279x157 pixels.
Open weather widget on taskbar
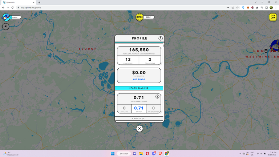[11, 154]
